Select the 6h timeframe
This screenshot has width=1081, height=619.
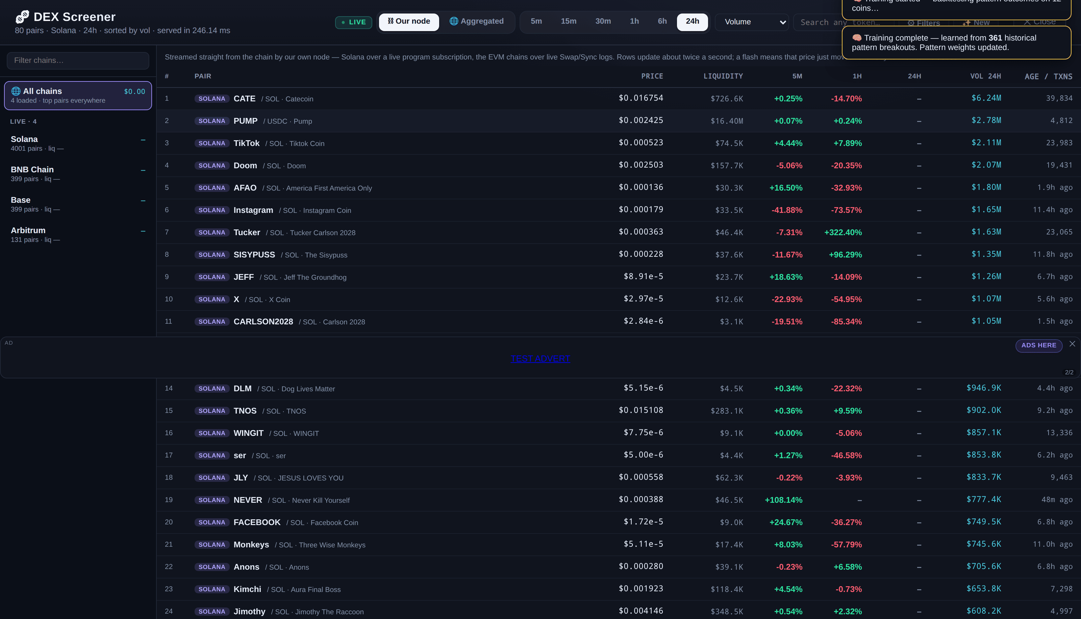point(662,22)
